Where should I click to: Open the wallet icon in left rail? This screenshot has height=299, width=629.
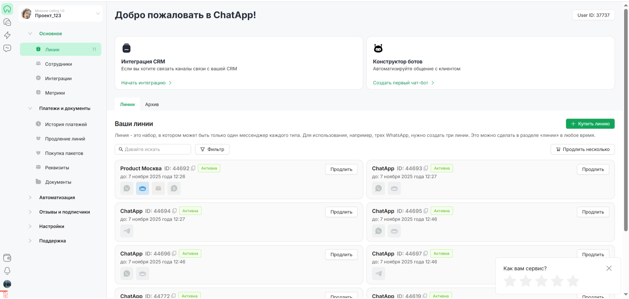coord(7,258)
